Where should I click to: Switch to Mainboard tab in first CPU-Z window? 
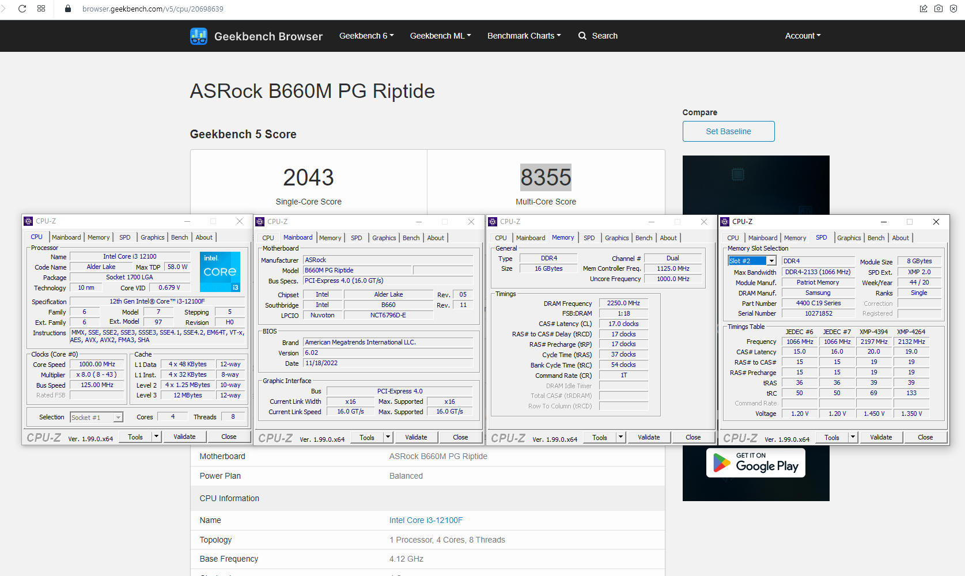click(66, 237)
